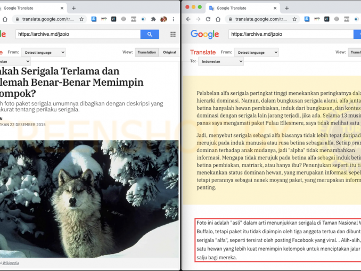Screen dimensions: 361x271
Task: Click the text 'Foto ini adalah "asli"'
Action: (x=219, y=223)
